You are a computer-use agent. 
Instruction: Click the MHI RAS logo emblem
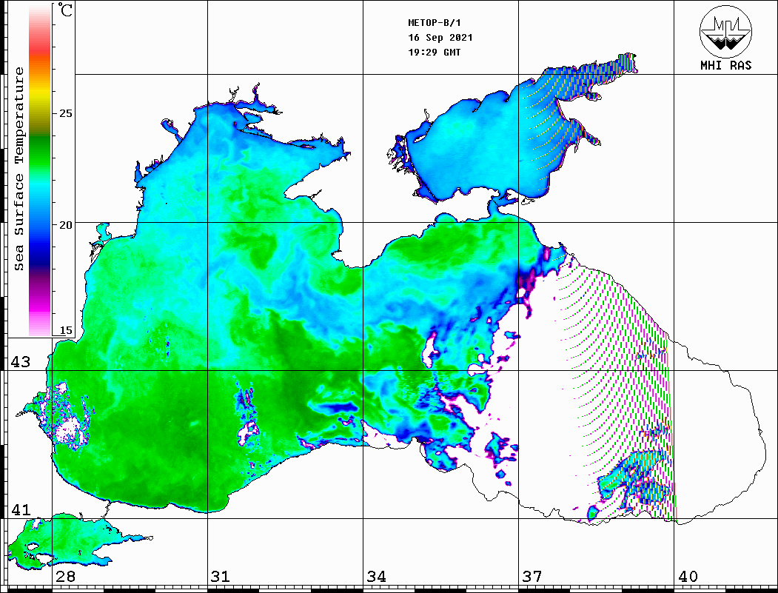(x=725, y=31)
